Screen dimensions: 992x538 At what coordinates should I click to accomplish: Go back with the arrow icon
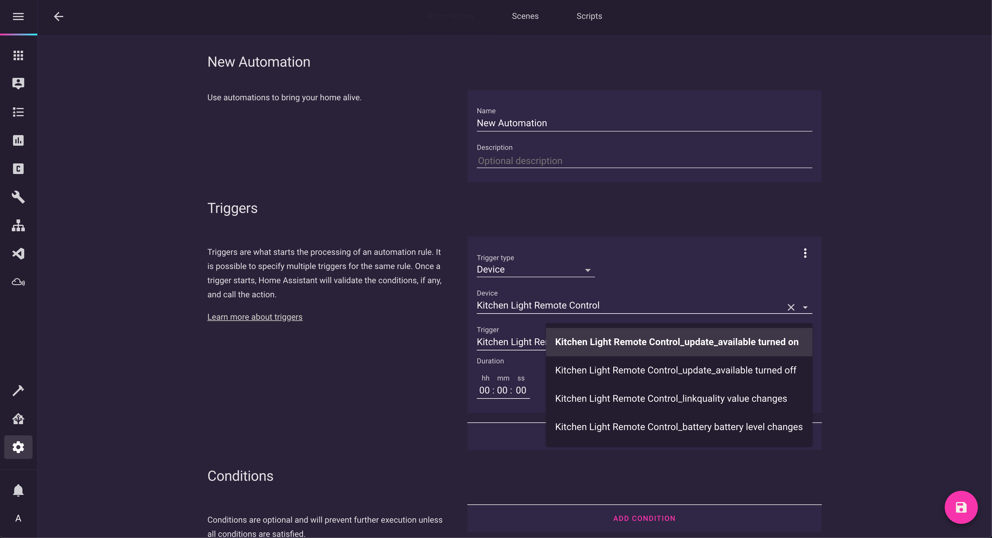point(58,17)
